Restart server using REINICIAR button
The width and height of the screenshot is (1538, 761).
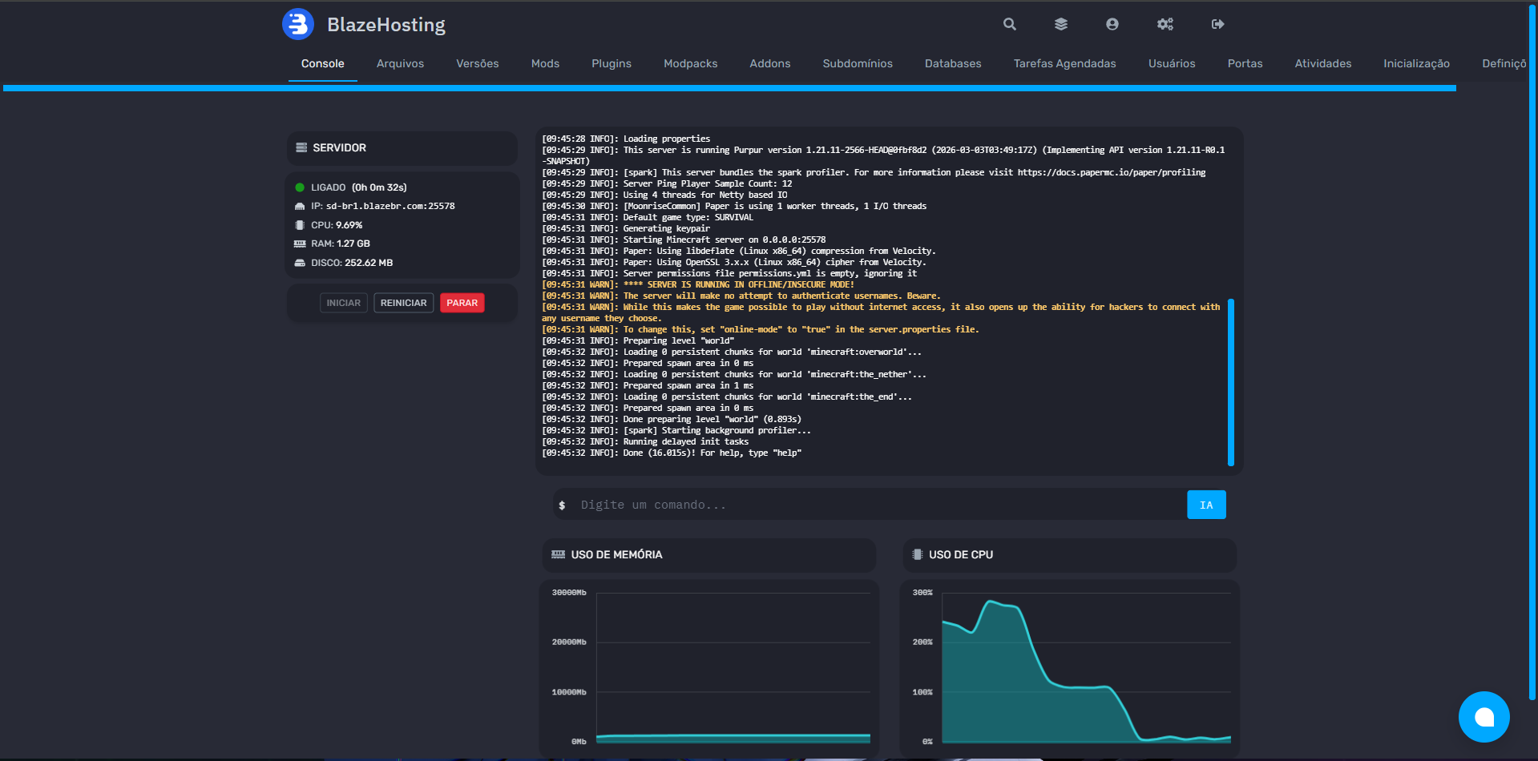click(403, 303)
